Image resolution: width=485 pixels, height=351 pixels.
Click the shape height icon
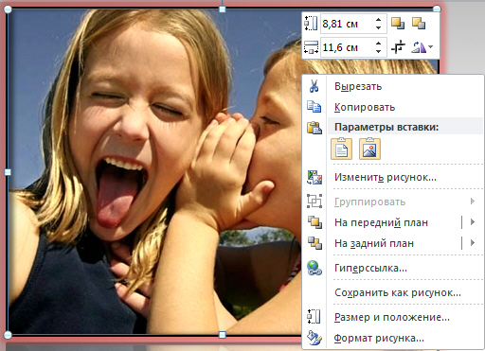311,24
